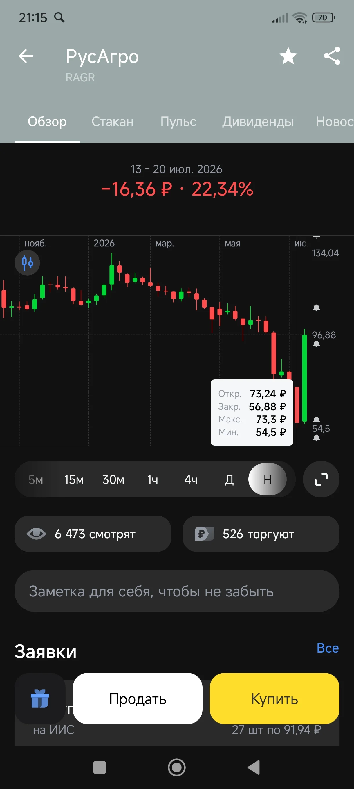Tap the на ИИС order label
This screenshot has width=354, height=789.
[53, 730]
